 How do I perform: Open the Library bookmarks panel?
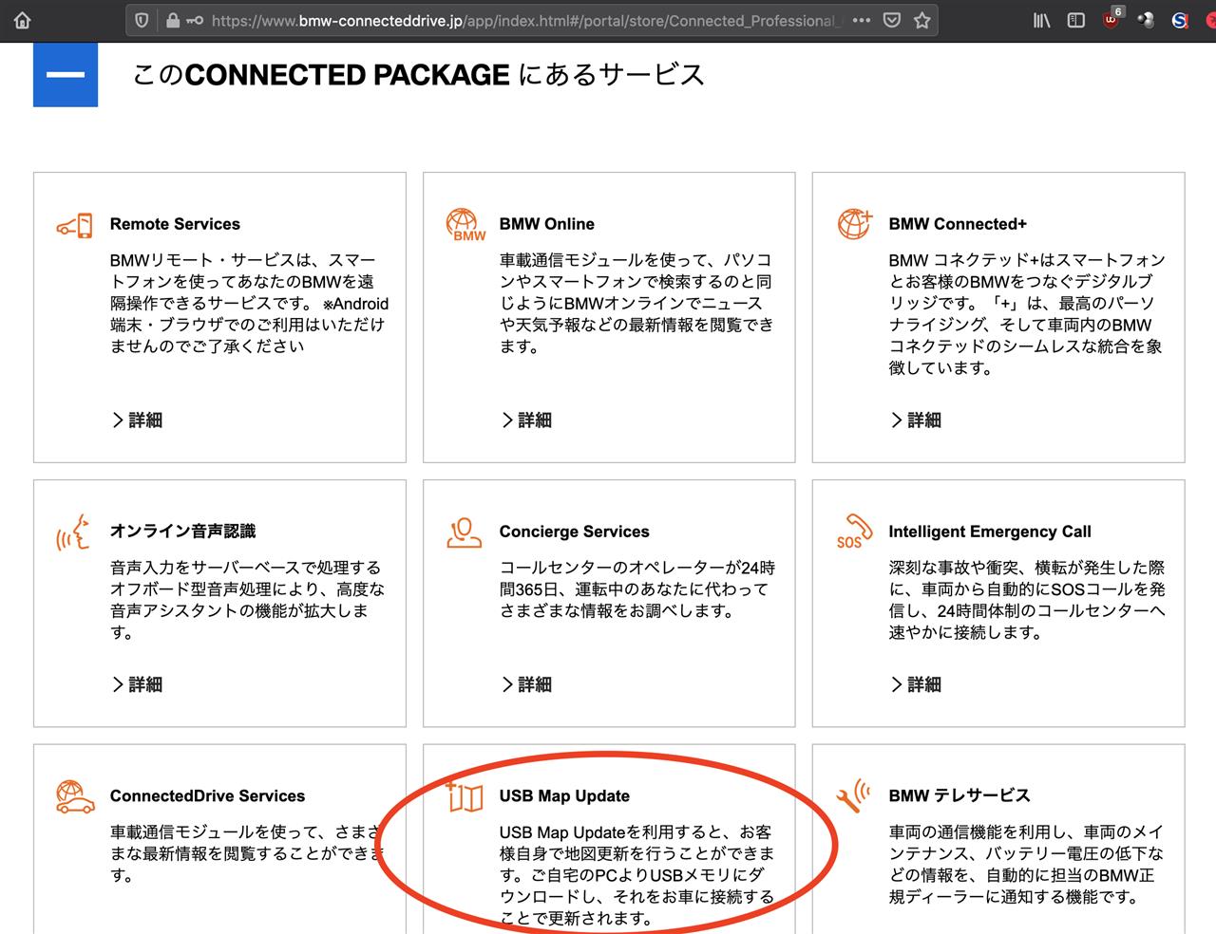click(x=1042, y=20)
